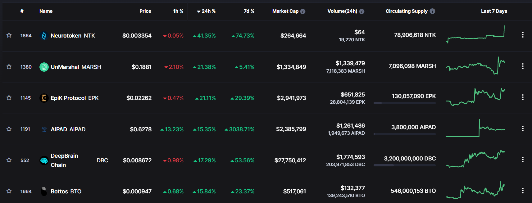Open the three-dot menu for EpiK Protocol
This screenshot has width=532, height=203.
[523, 97]
